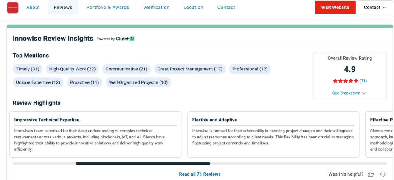The width and height of the screenshot is (394, 180).
Task: Click the Innowise red logo icon
Action: point(13,8)
